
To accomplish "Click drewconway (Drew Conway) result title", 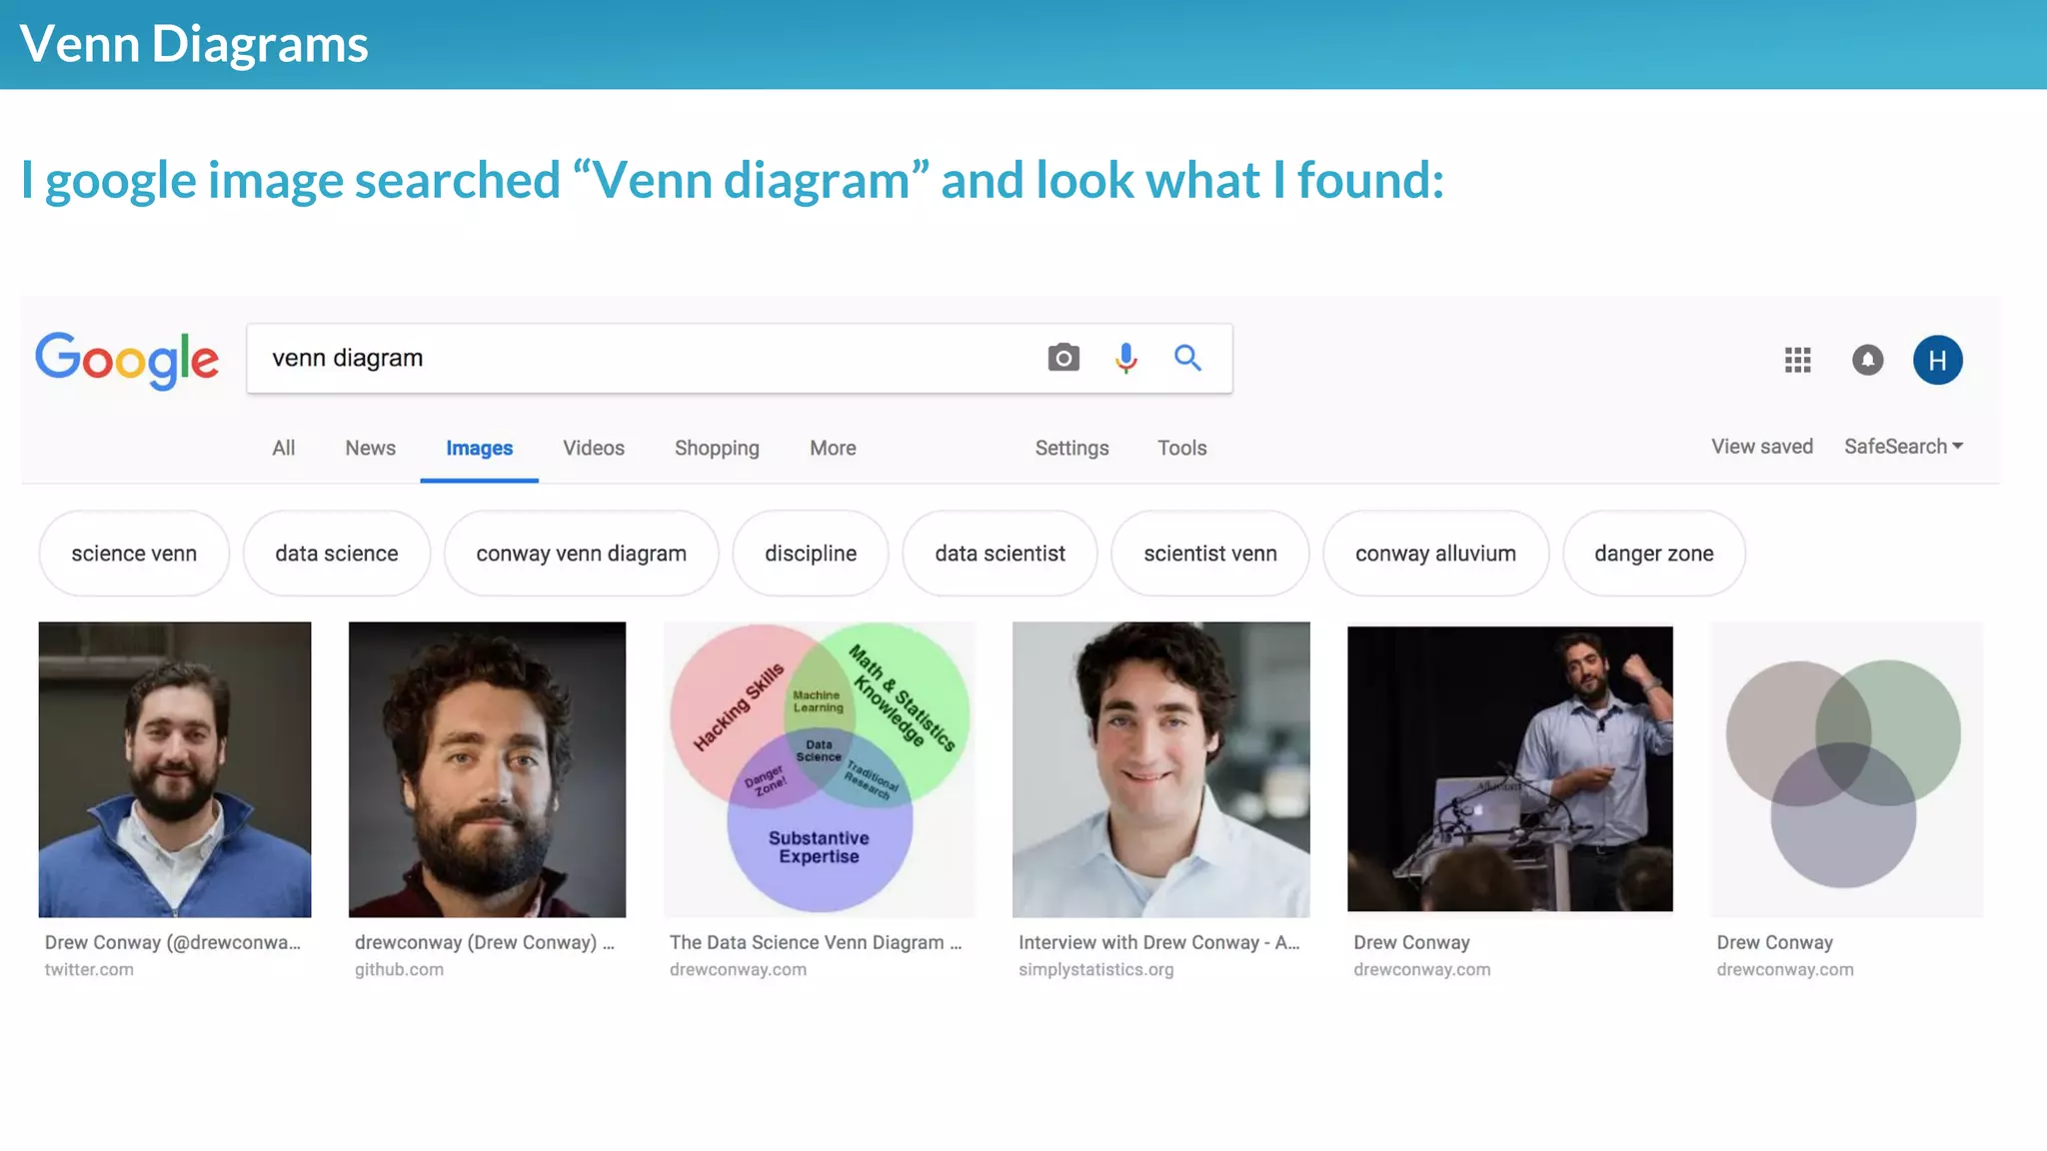I will [485, 942].
